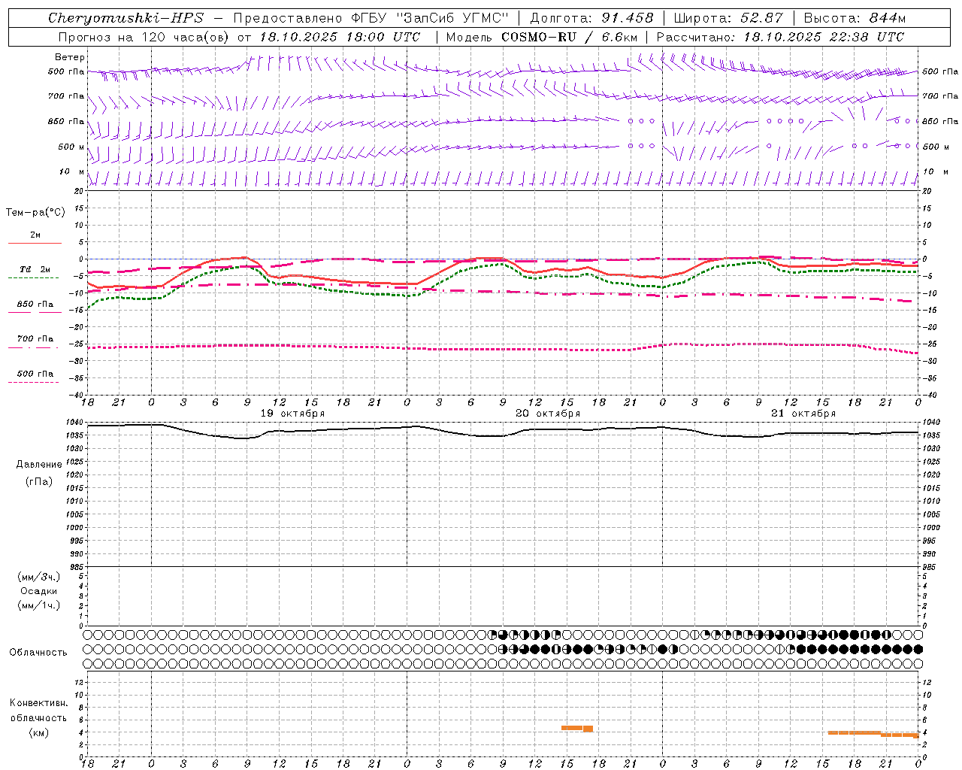Click the orange convective bar on 20 октября
Screen dimensions: 962x770
click(x=577, y=728)
